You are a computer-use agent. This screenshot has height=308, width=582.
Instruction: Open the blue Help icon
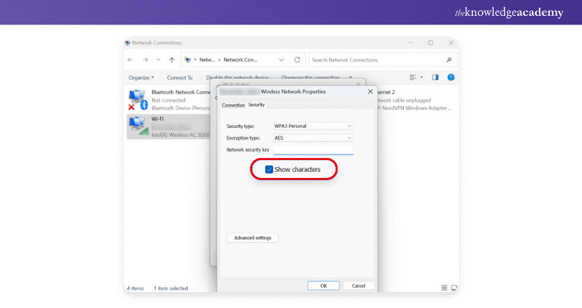(x=451, y=77)
